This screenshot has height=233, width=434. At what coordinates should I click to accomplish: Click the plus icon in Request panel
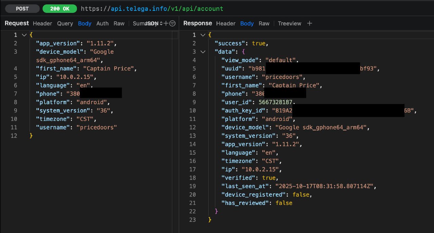(166, 23)
